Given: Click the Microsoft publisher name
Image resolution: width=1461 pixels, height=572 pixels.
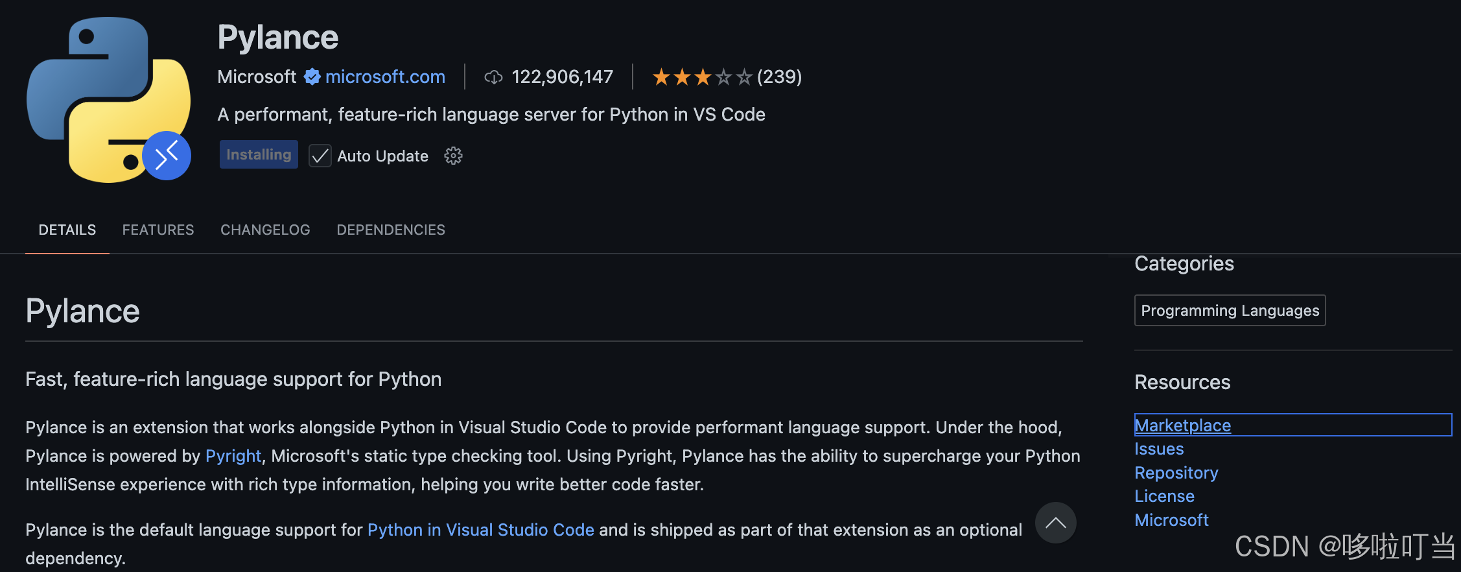Looking at the screenshot, I should [x=257, y=77].
